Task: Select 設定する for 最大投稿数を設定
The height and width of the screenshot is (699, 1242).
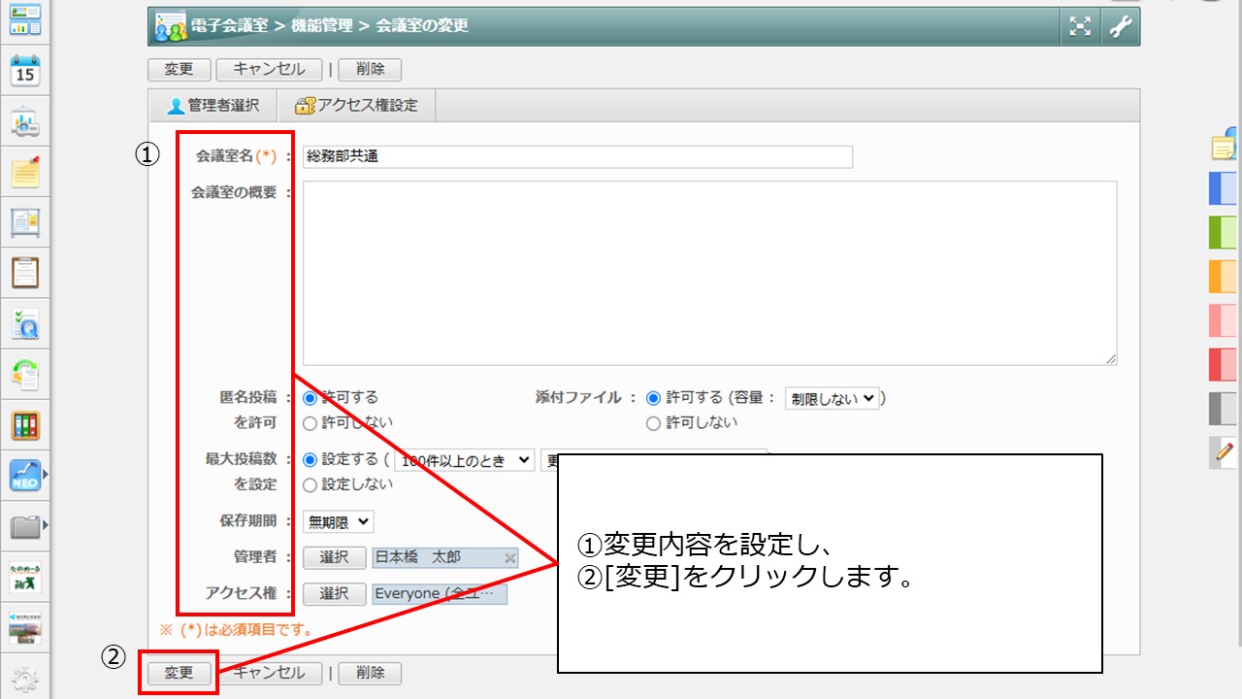Action: 310,459
